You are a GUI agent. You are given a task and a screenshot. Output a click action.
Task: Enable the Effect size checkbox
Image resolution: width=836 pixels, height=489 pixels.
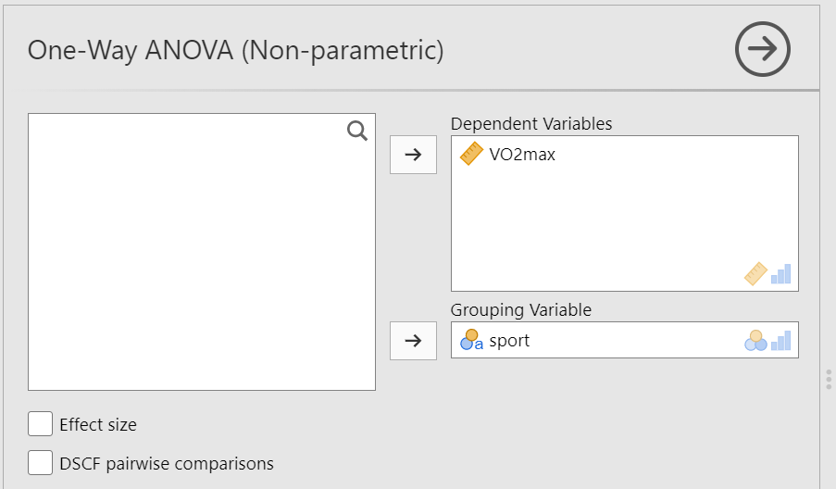40,424
